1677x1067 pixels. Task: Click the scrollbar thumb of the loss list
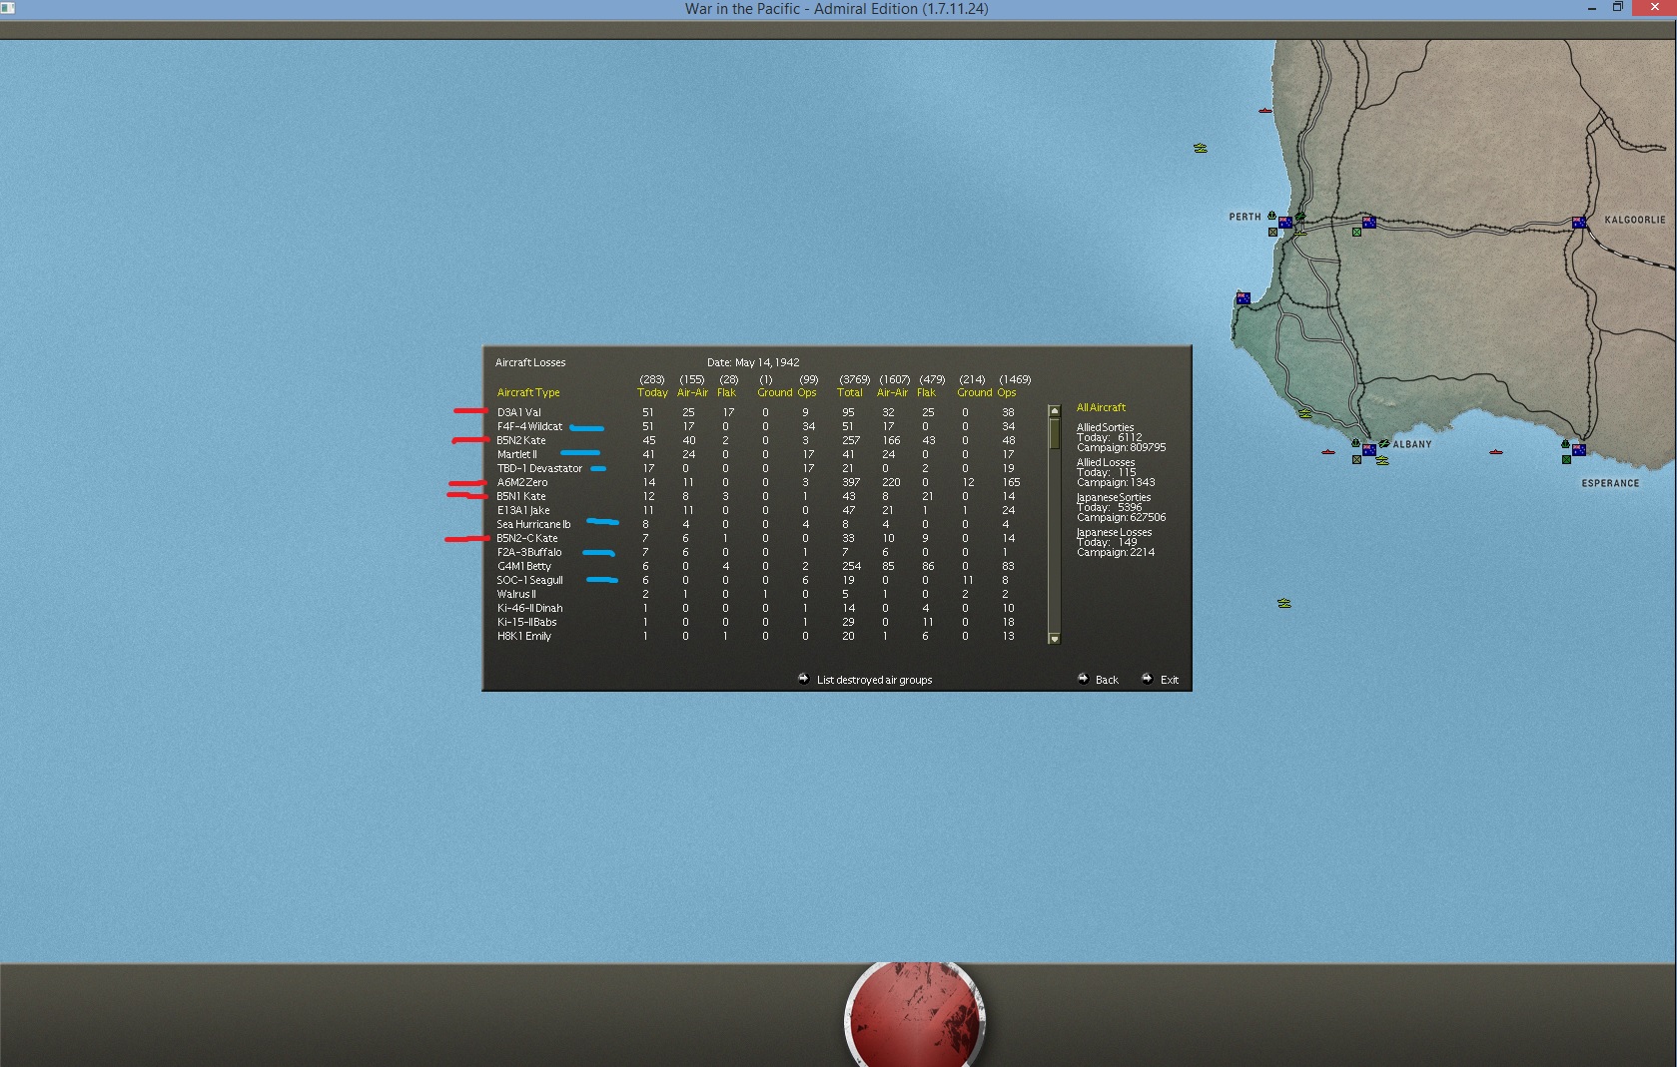[1054, 432]
